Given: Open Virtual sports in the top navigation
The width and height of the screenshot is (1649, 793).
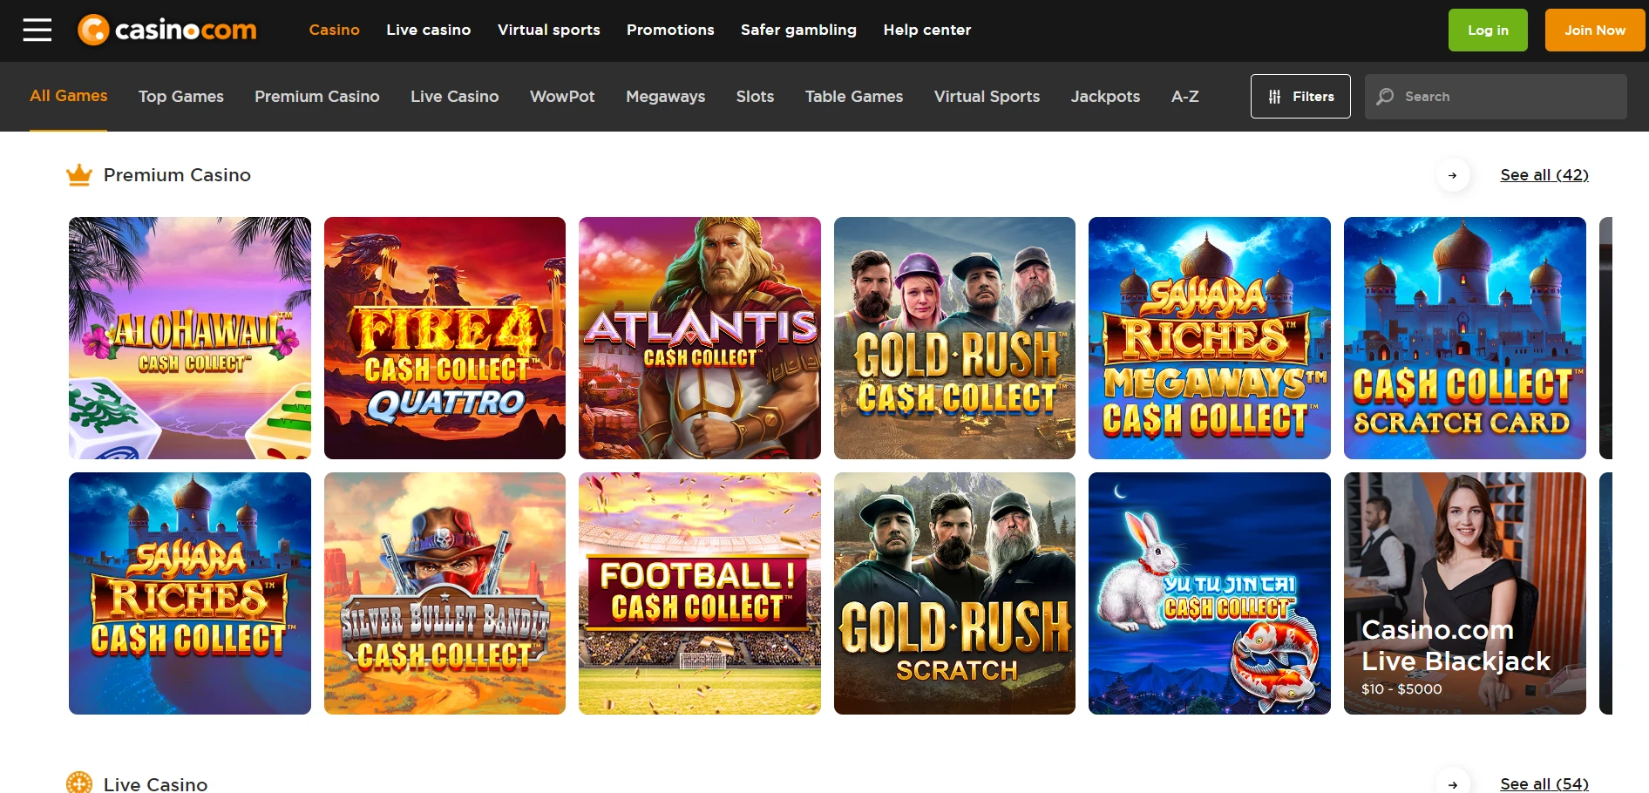Looking at the screenshot, I should click(x=549, y=30).
